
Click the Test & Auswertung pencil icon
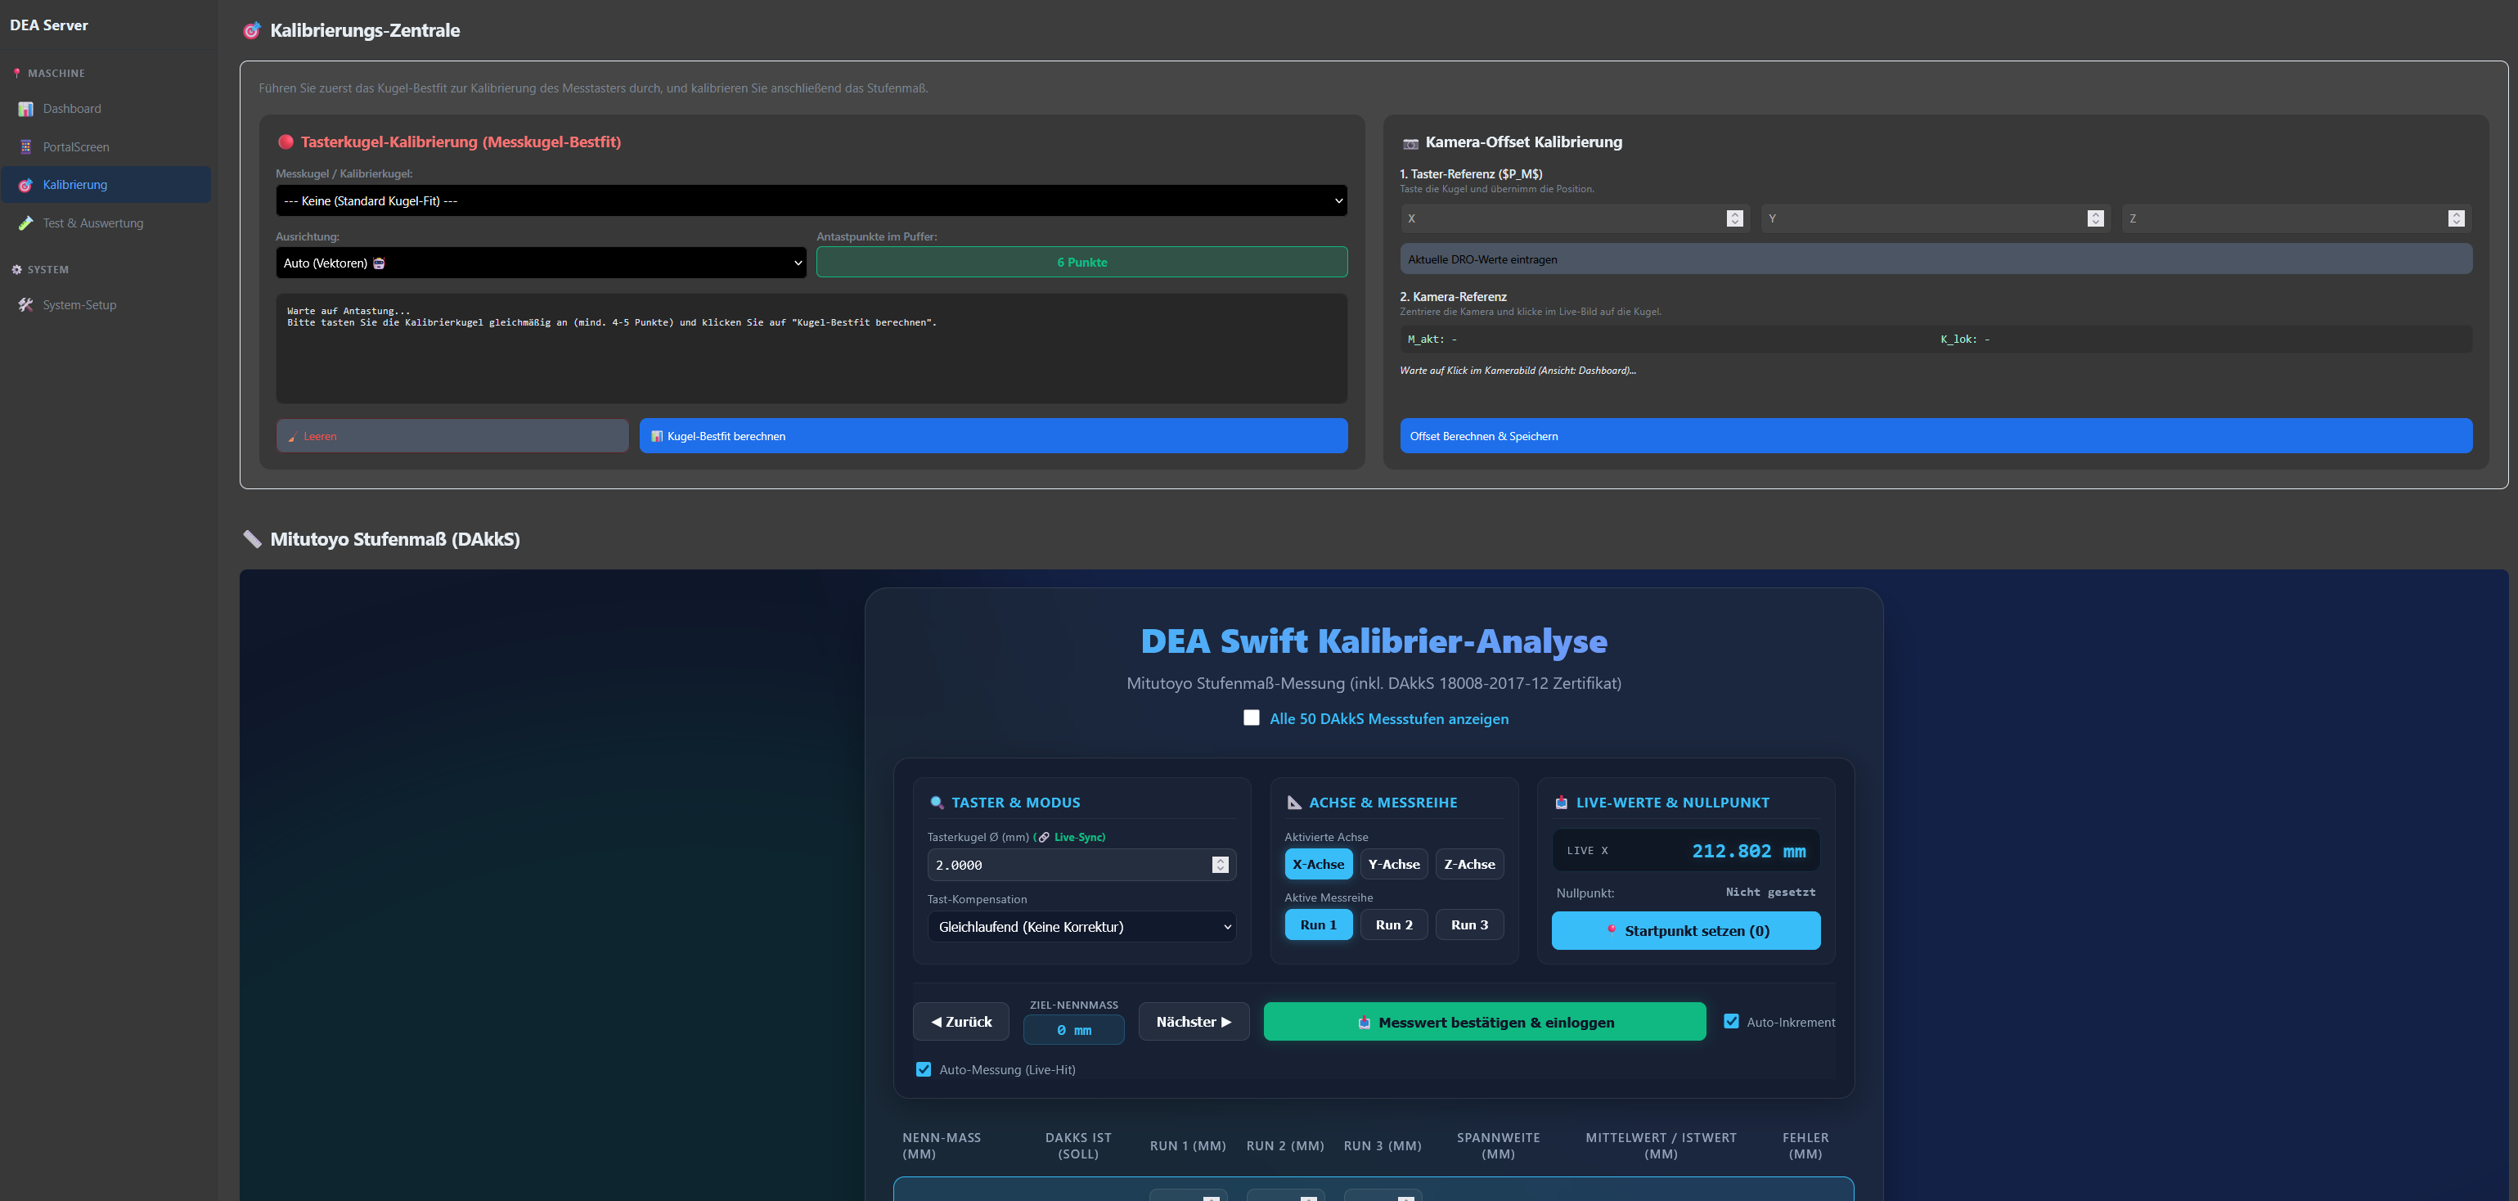point(25,223)
